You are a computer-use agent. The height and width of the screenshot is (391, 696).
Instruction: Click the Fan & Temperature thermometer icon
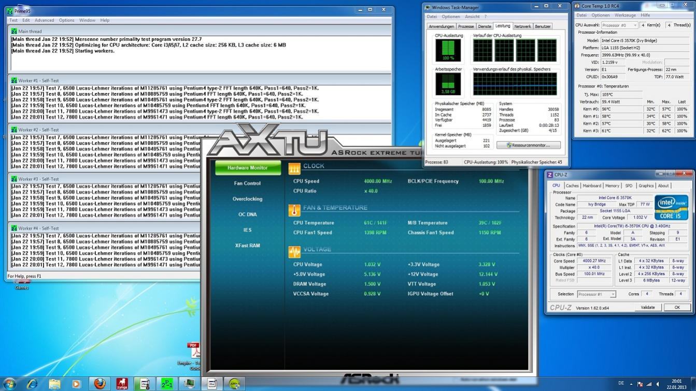[x=294, y=210]
